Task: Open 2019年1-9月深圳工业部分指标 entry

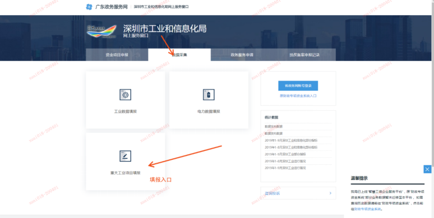Action: pyautogui.click(x=285, y=154)
